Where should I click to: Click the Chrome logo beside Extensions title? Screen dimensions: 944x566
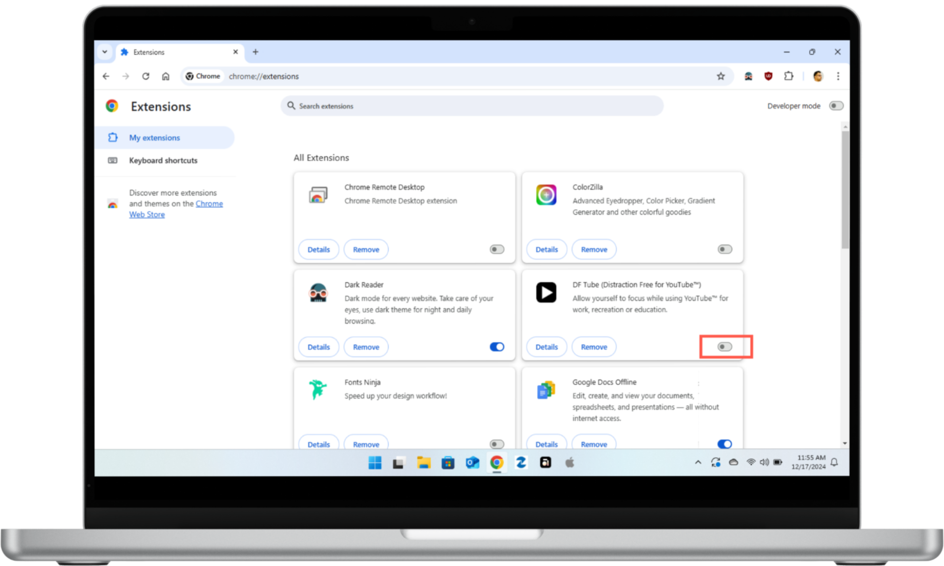coord(112,106)
